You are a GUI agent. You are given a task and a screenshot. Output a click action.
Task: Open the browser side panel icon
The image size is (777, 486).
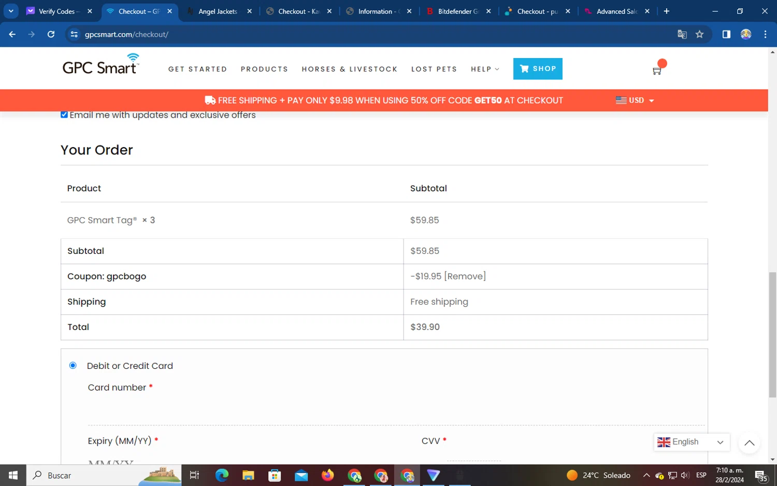pos(726,34)
